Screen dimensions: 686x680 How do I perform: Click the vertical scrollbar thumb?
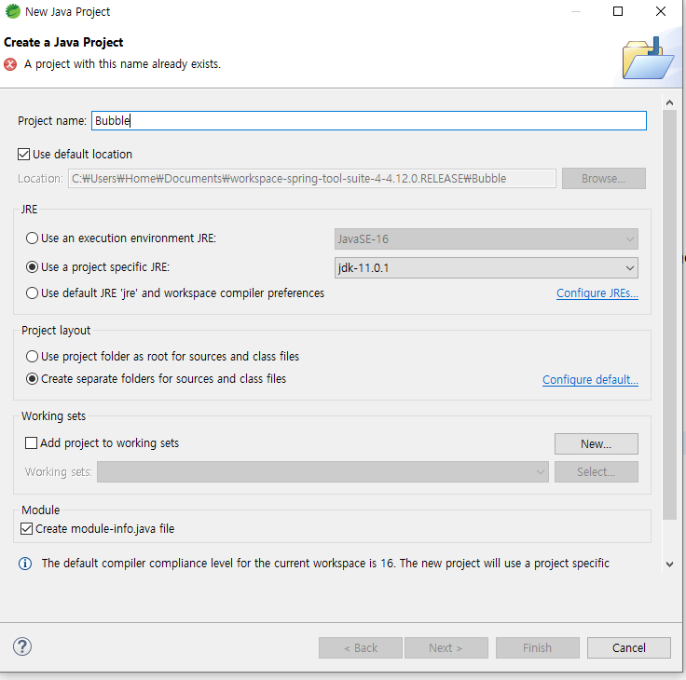[x=669, y=315]
